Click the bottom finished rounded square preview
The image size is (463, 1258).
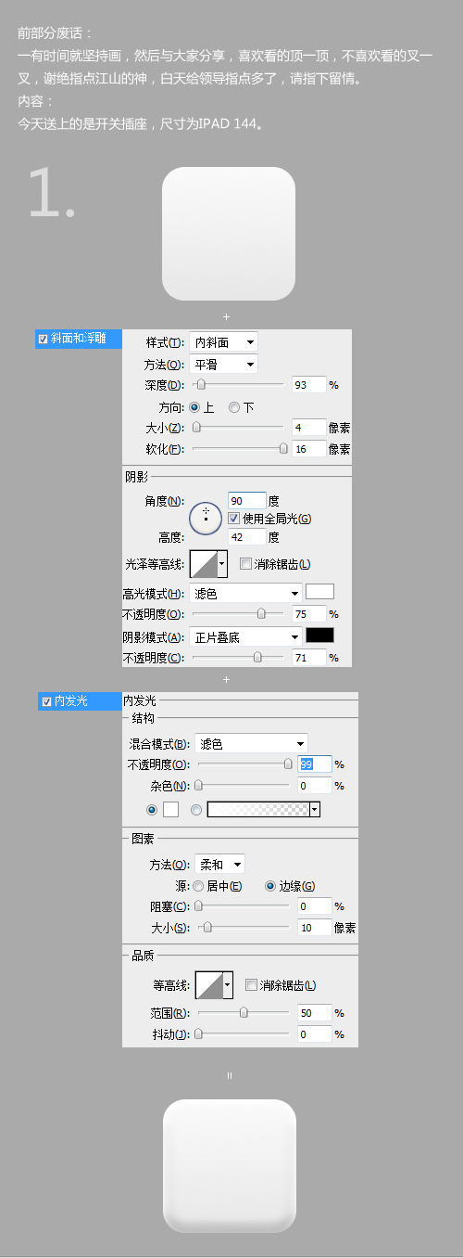[230, 1167]
